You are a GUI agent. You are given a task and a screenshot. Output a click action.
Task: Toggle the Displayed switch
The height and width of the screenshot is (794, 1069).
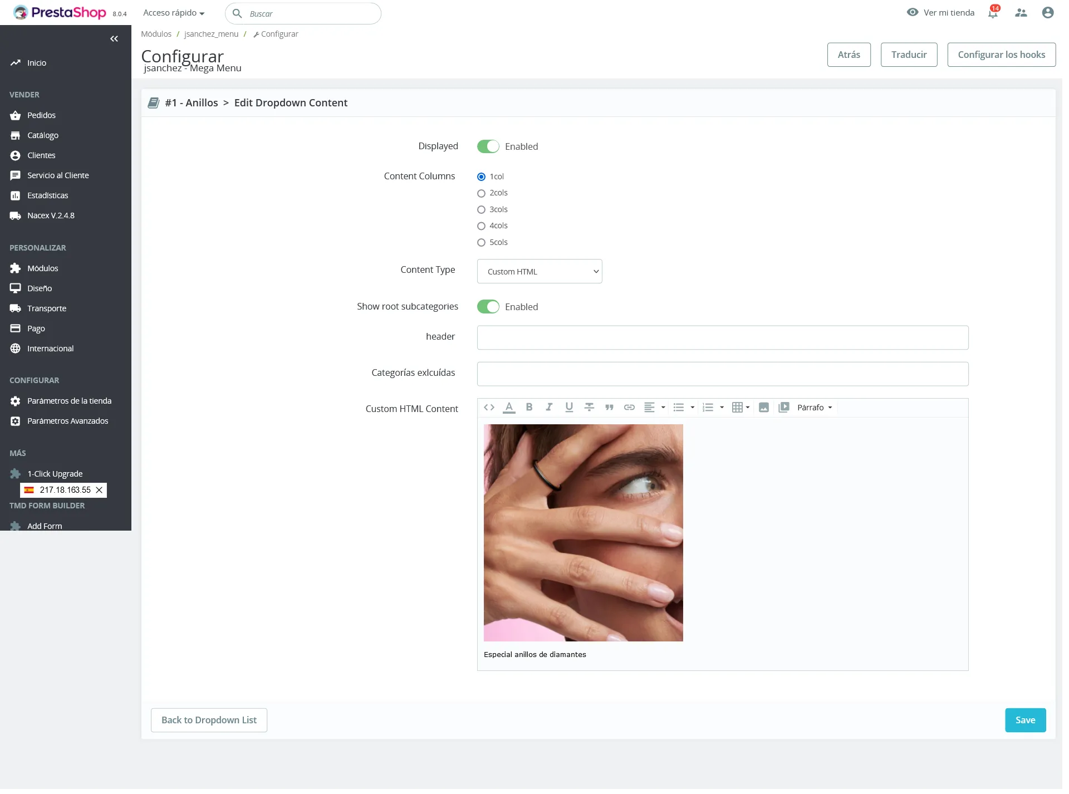488,146
